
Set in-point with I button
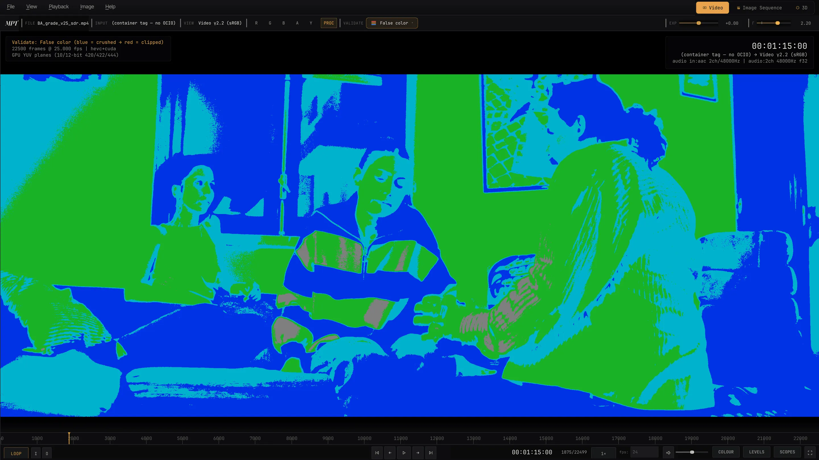click(x=36, y=453)
